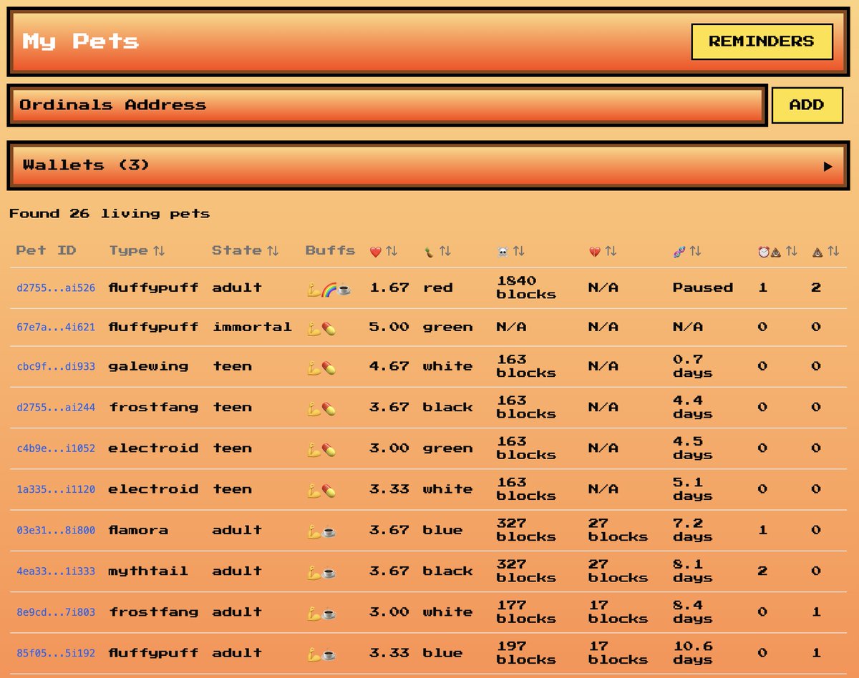Click the '1840 blocks' cell
This screenshot has width=859, height=678.
tap(526, 288)
